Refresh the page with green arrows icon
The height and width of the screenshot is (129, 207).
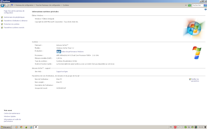189,5
